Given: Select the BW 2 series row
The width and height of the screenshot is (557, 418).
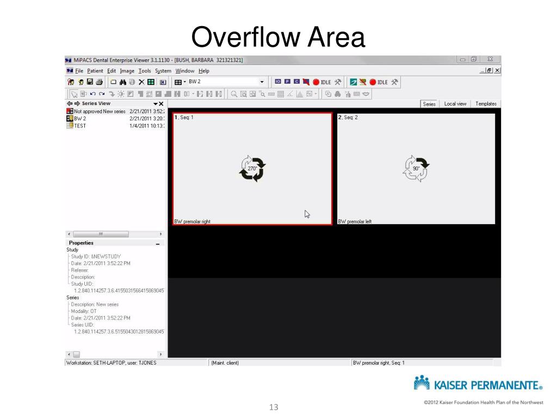Looking at the screenshot, I should (115, 118).
